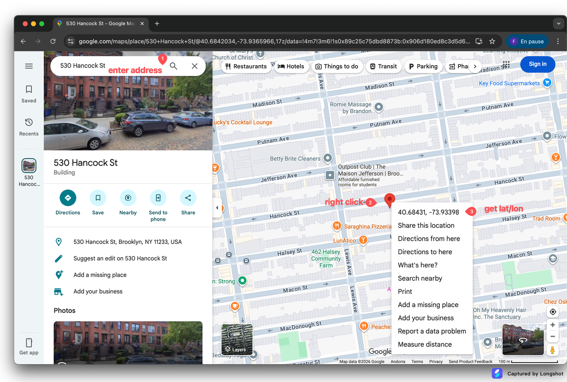Screen dimensions: 567x382
Task: Click the En pause profile button
Action: point(527,41)
